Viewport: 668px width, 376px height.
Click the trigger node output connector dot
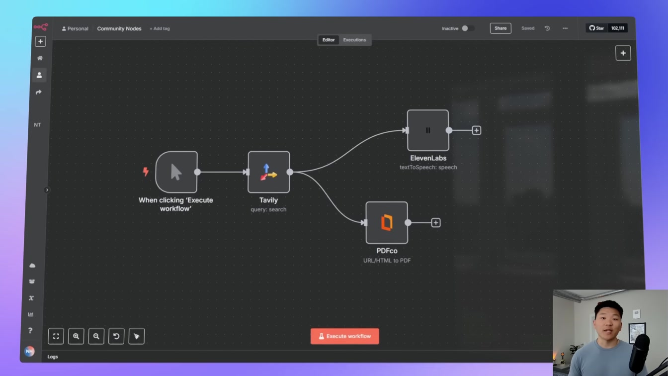click(x=197, y=172)
